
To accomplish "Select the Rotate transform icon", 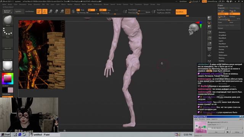I will (62, 11).
